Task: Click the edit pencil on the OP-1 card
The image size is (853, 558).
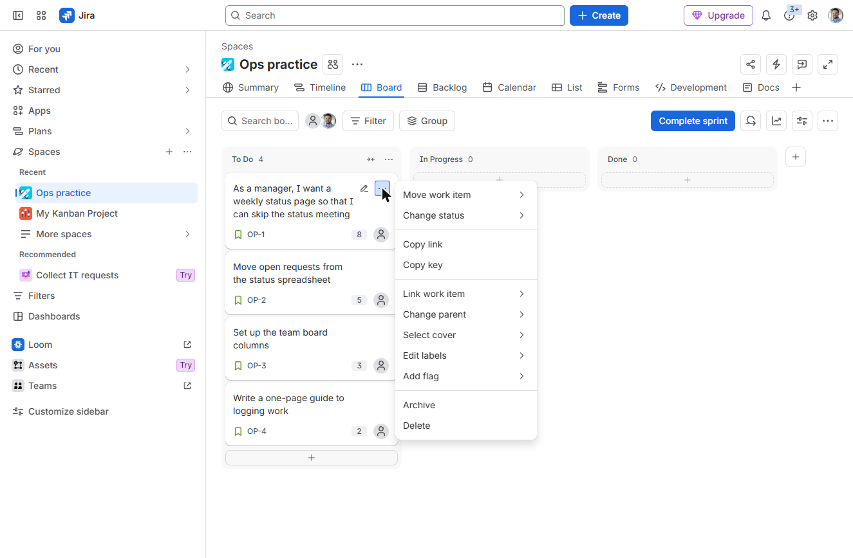Action: point(364,188)
